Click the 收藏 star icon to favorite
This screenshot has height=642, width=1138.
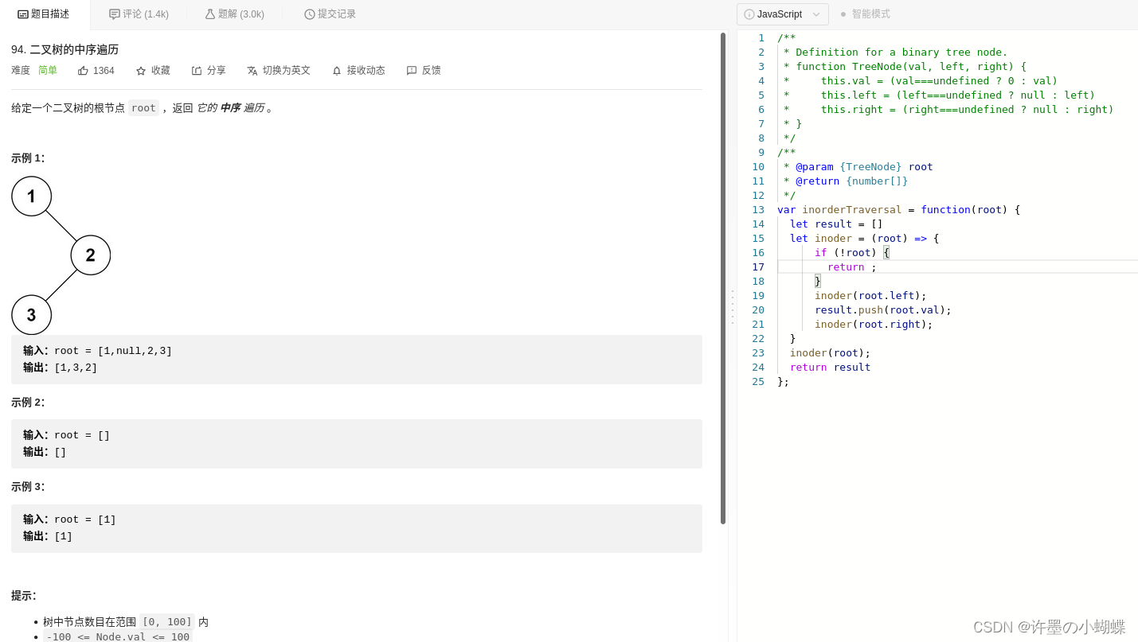click(142, 70)
